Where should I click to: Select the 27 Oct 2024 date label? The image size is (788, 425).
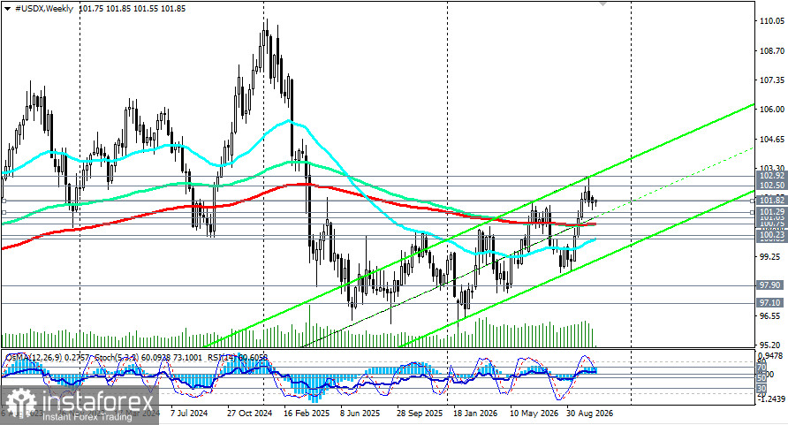(249, 414)
